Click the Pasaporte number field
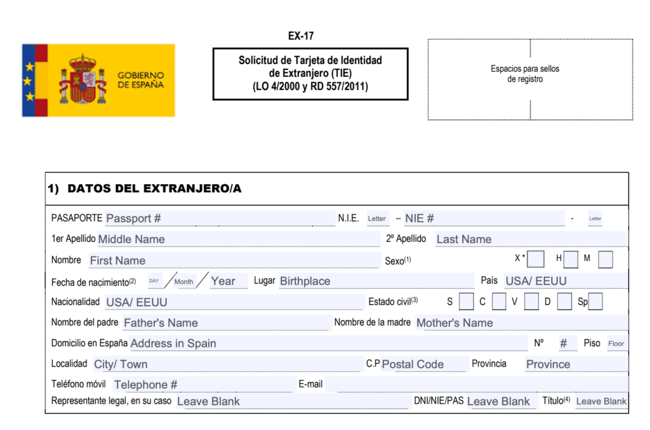 click(x=220, y=218)
